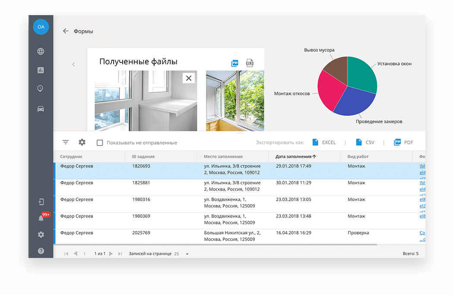Show previous item with left chevron near files
Image resolution: width=453 pixels, height=295 pixels.
[x=73, y=64]
